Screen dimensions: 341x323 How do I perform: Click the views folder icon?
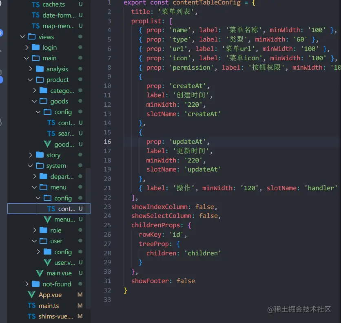(x=31, y=37)
